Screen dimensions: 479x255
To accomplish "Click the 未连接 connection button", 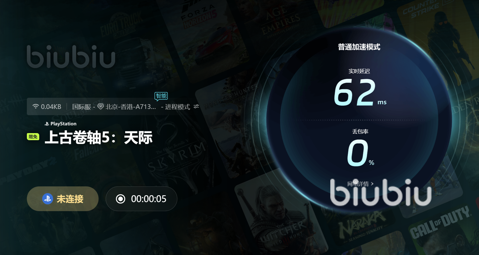I will [63, 199].
